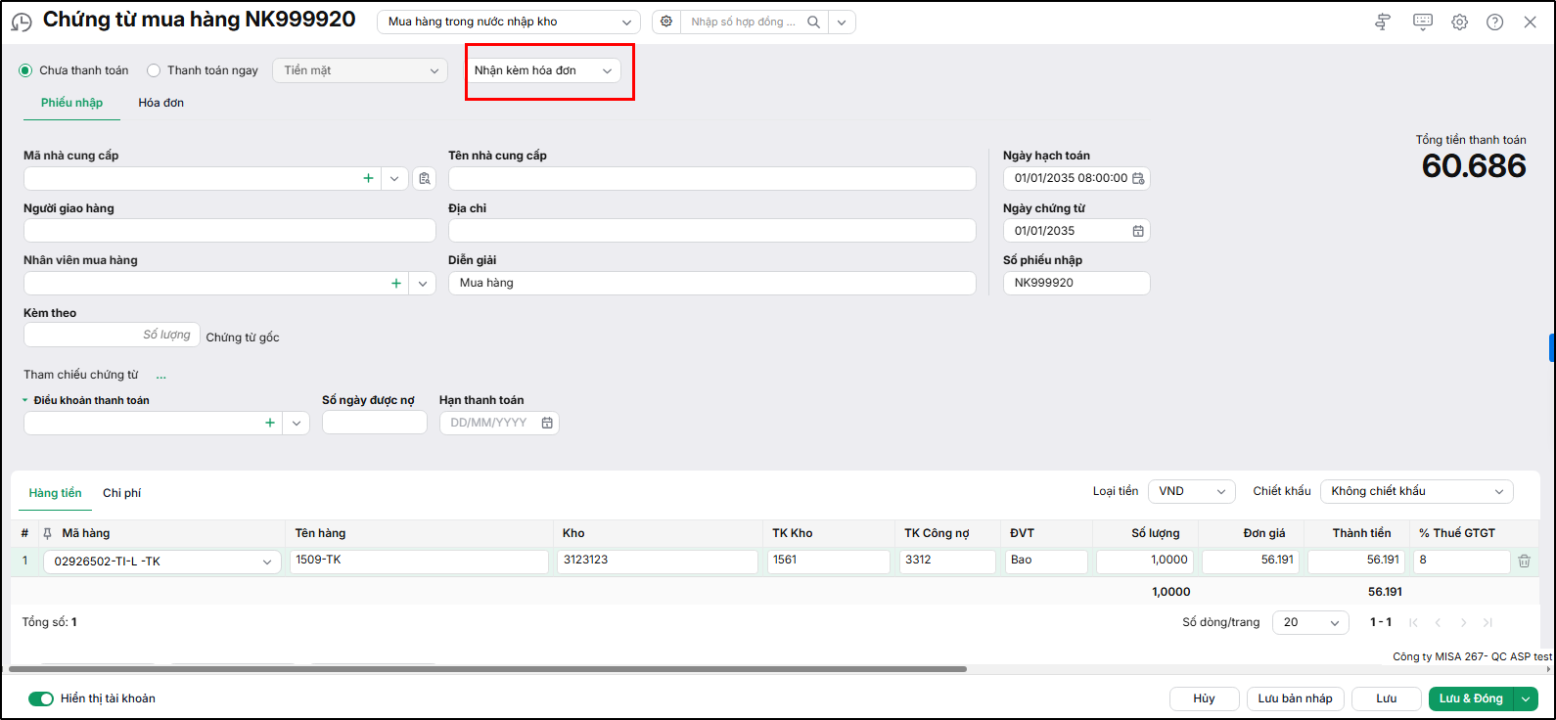Image resolution: width=1556 pixels, height=720 pixels.
Task: Toggle the Hiển thị tài khoản switch
Action: [40, 698]
